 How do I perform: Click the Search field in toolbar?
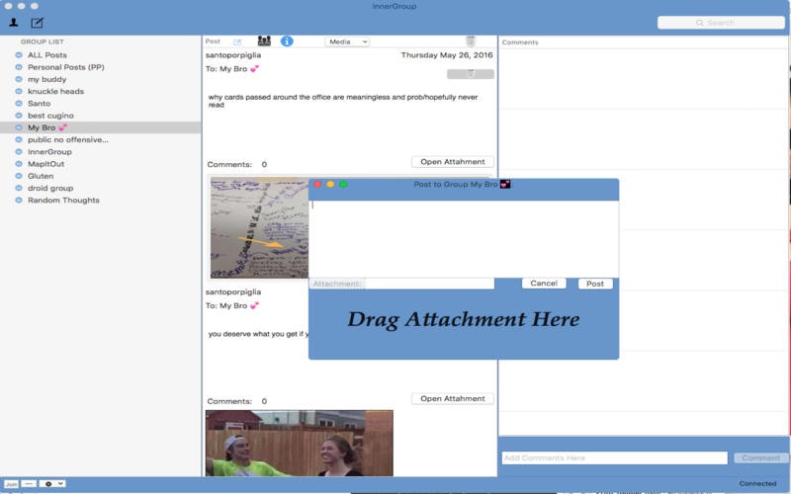[x=721, y=23]
